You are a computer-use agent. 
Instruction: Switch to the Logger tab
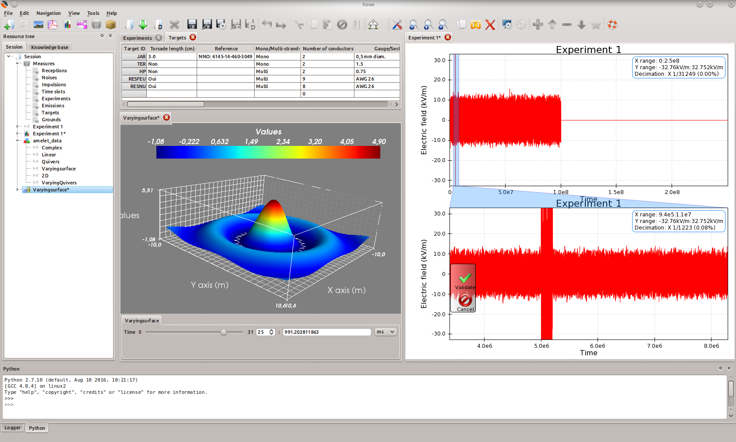click(13, 428)
